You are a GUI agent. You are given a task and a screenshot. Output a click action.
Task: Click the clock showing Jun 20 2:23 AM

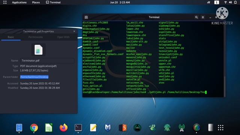[120, 3]
